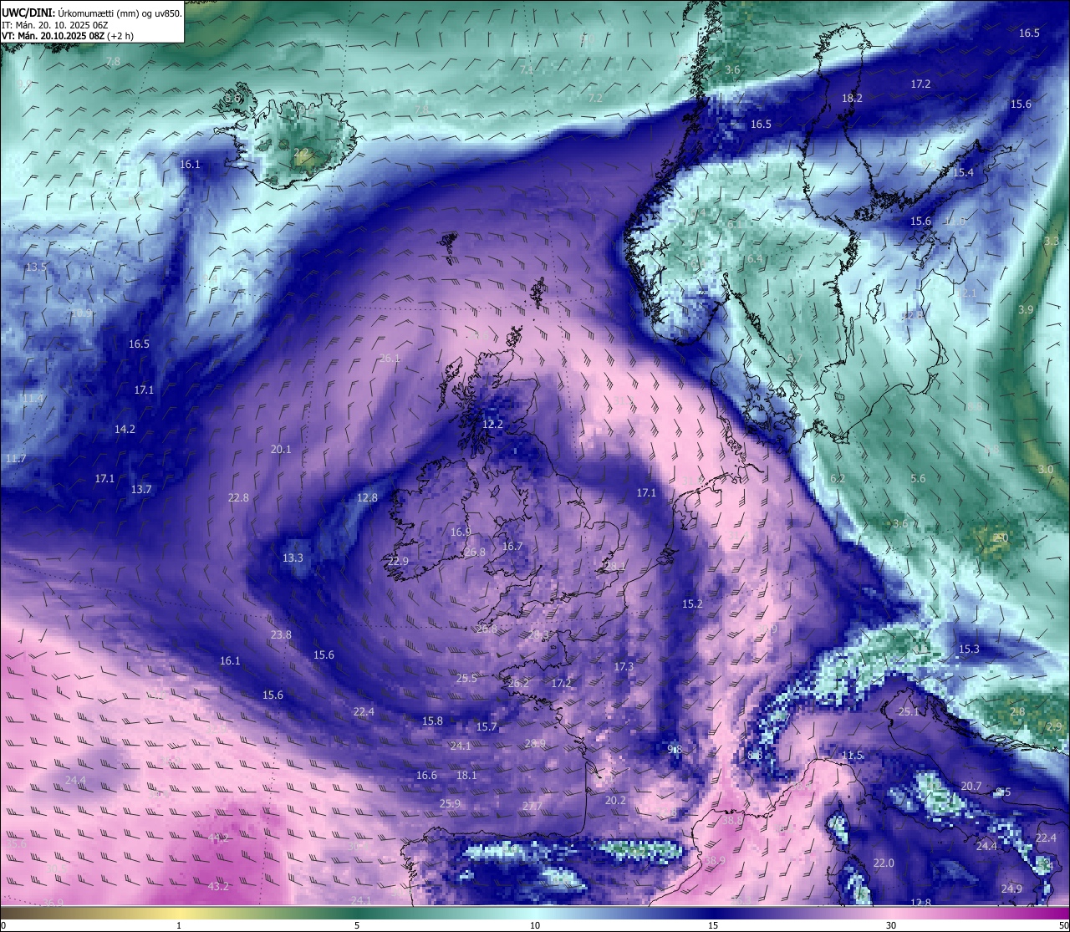Click the map value 17.3
The width and height of the screenshot is (1070, 932).
coord(624,666)
